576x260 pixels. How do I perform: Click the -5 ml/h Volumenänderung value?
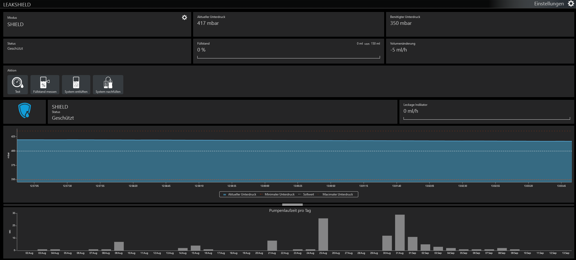pyautogui.click(x=398, y=50)
